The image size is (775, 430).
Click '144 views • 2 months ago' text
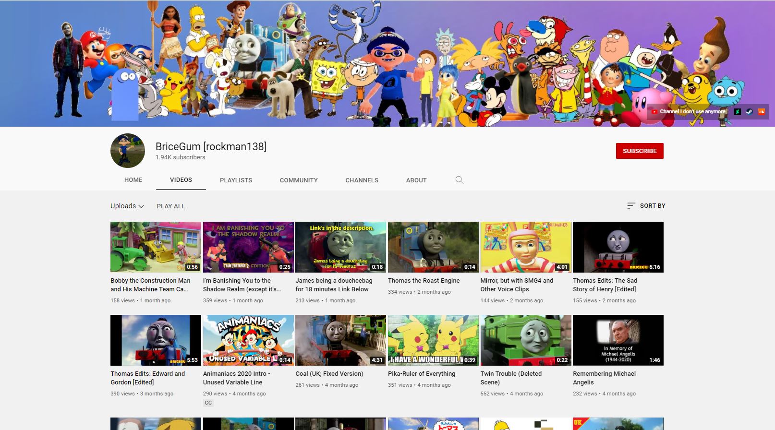coord(512,301)
